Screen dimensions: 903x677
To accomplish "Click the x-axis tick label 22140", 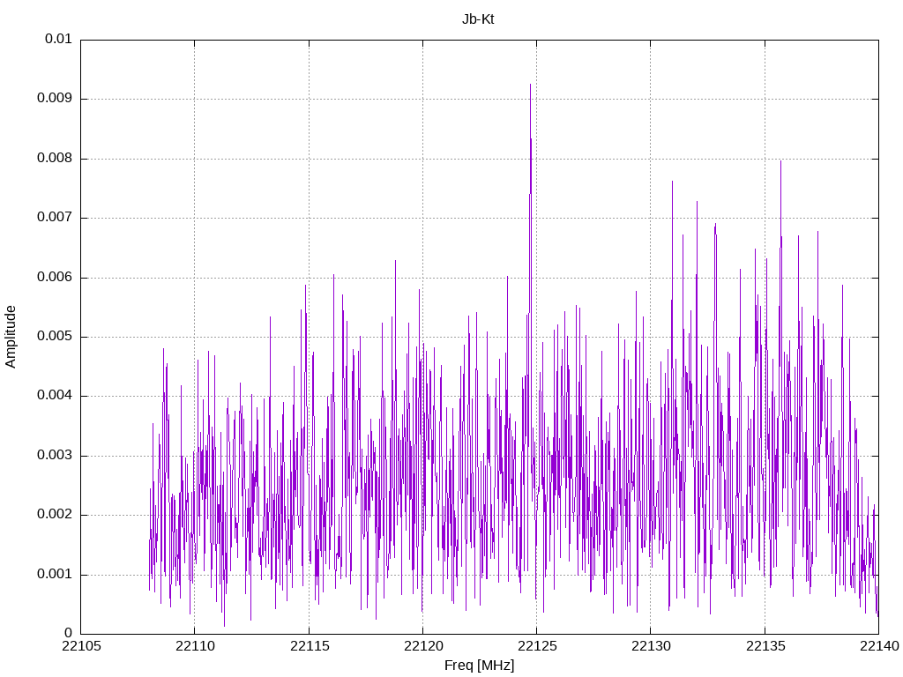I will coord(879,646).
